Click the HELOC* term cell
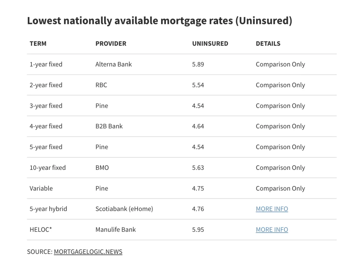This screenshot has height=263, width=350. [x=41, y=230]
